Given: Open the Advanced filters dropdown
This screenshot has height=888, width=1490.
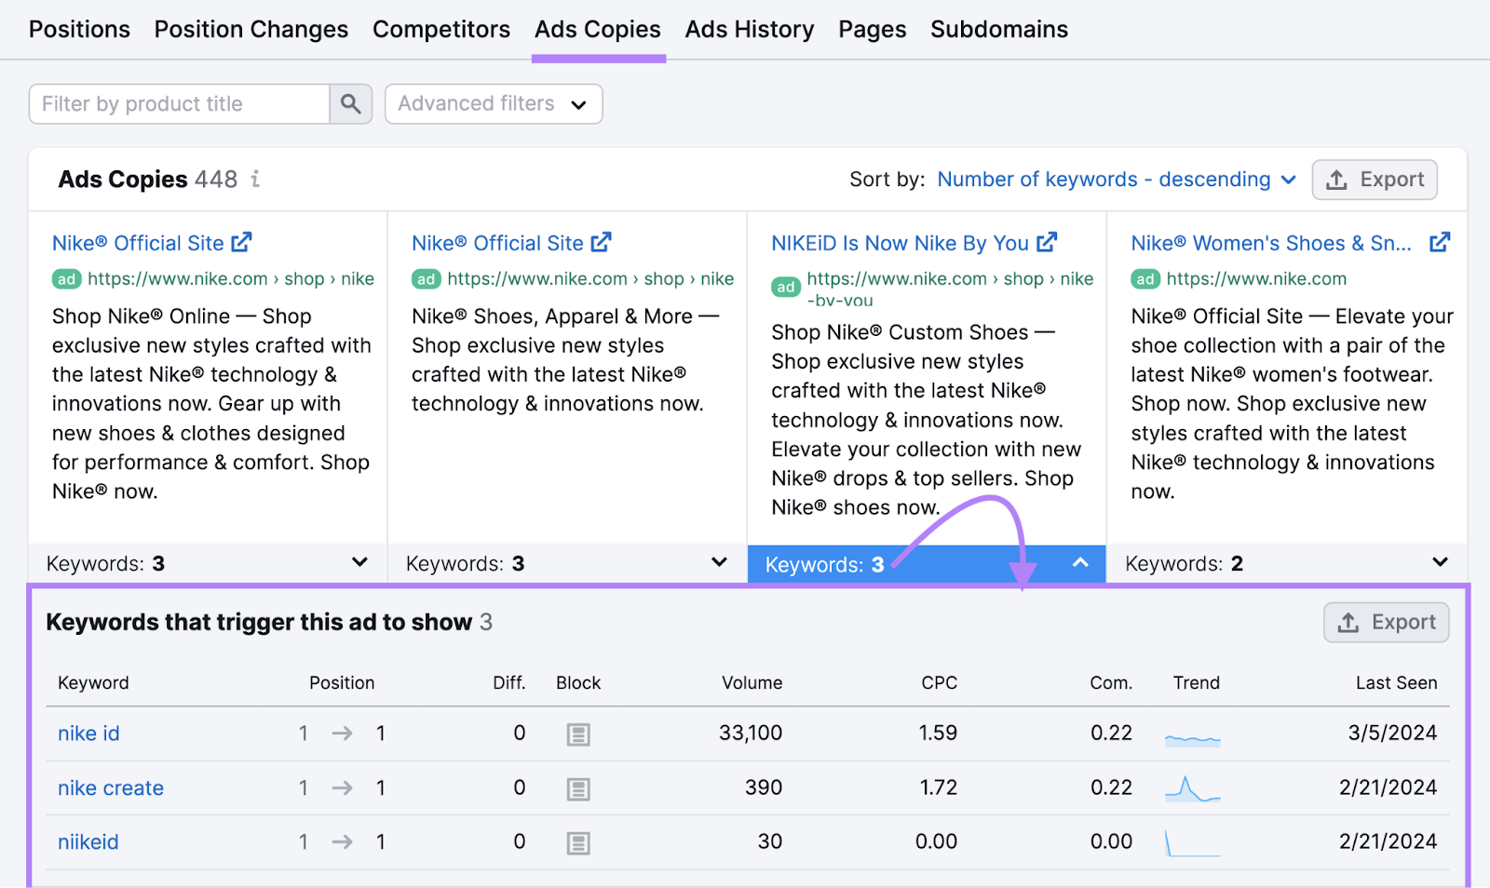Looking at the screenshot, I should [x=493, y=103].
